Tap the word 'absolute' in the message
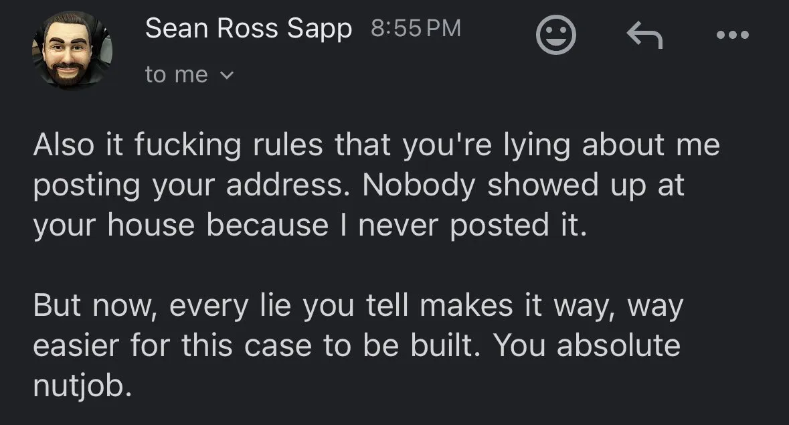789x425 pixels. [x=618, y=345]
